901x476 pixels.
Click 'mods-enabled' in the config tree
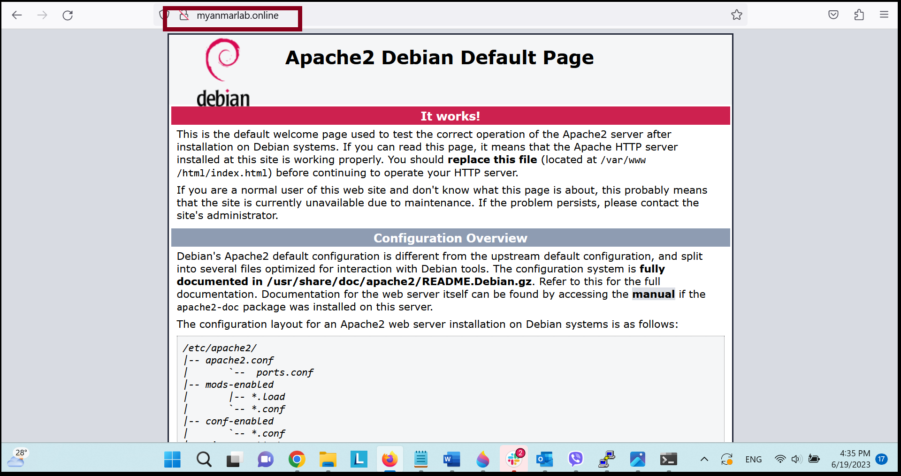(239, 385)
